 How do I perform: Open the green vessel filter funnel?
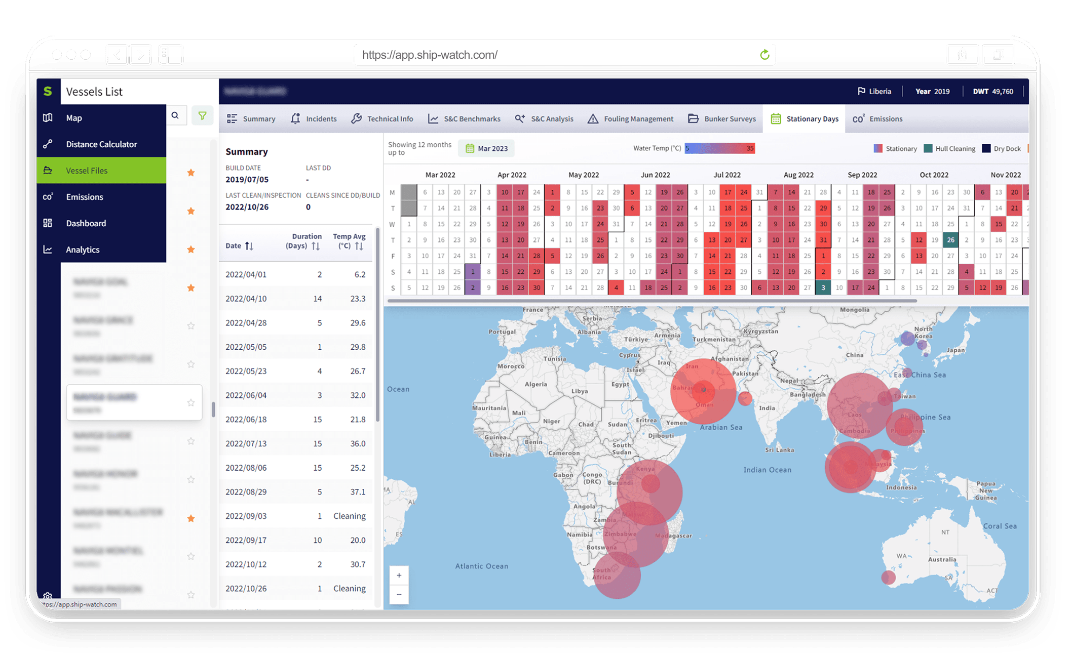202,116
